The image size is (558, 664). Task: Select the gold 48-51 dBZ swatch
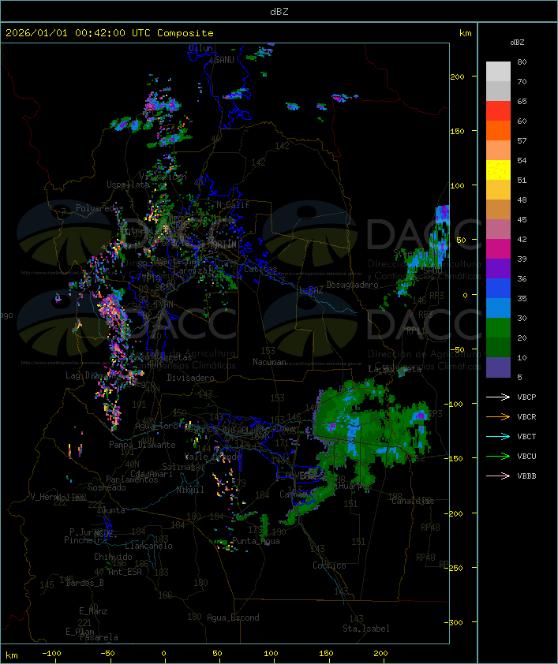click(498, 190)
